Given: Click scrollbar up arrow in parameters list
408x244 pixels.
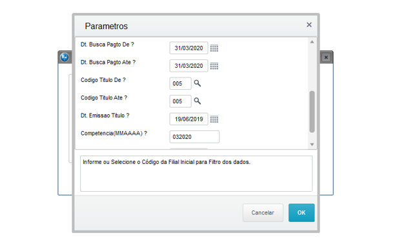Looking at the screenshot, I should coord(312,42).
